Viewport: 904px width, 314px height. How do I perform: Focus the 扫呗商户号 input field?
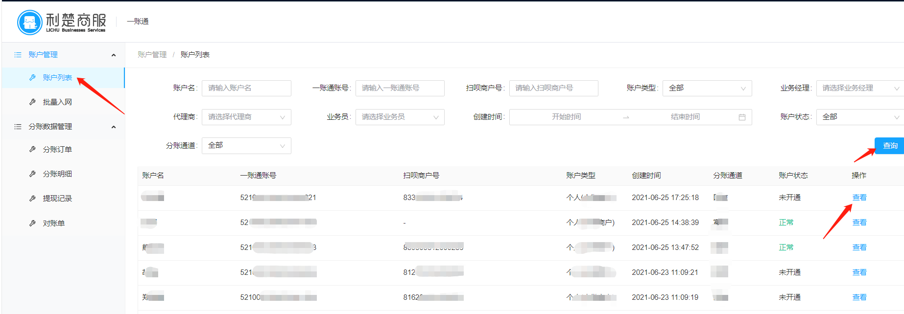(554, 88)
